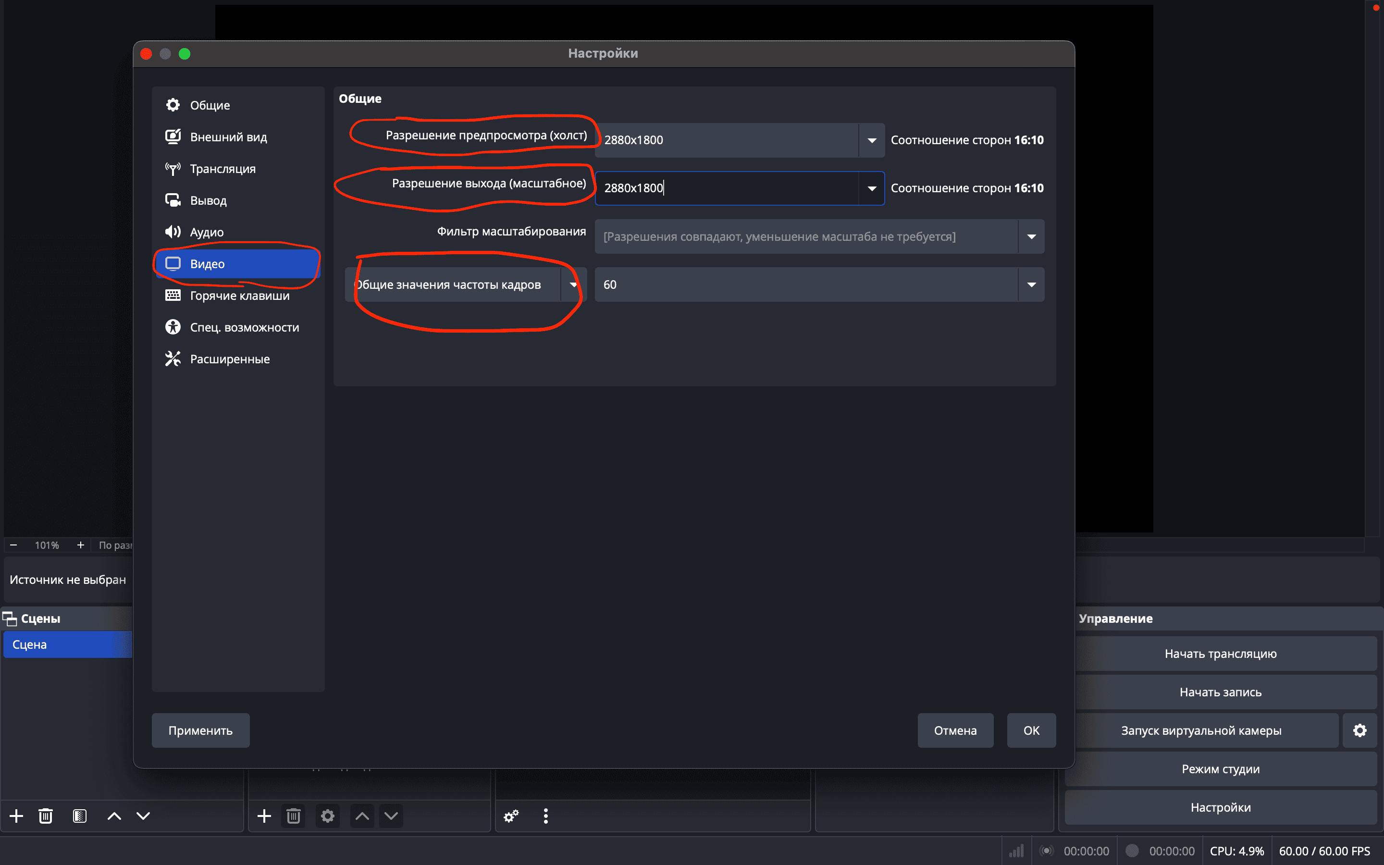Move scene up with arrow icon

114,816
